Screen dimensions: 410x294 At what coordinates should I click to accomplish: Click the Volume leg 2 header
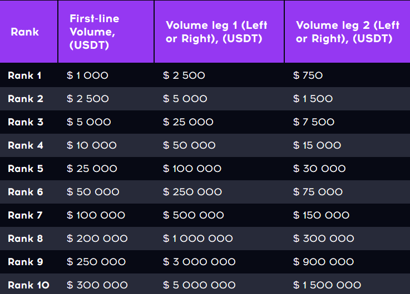coord(348,32)
